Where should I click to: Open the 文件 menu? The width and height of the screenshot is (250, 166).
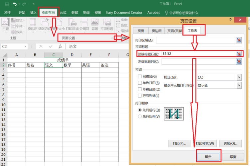pyautogui.click(x=8, y=12)
